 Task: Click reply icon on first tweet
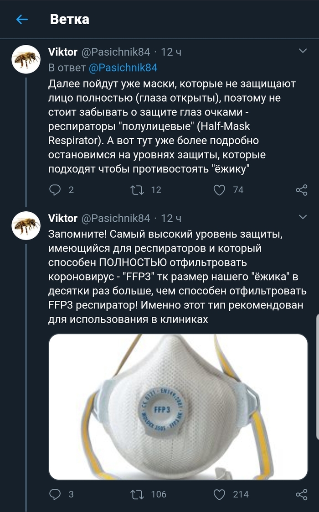click(x=55, y=190)
